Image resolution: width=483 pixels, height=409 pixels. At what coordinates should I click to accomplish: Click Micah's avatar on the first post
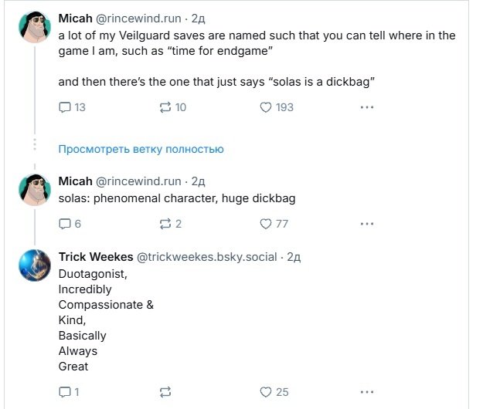click(x=34, y=28)
